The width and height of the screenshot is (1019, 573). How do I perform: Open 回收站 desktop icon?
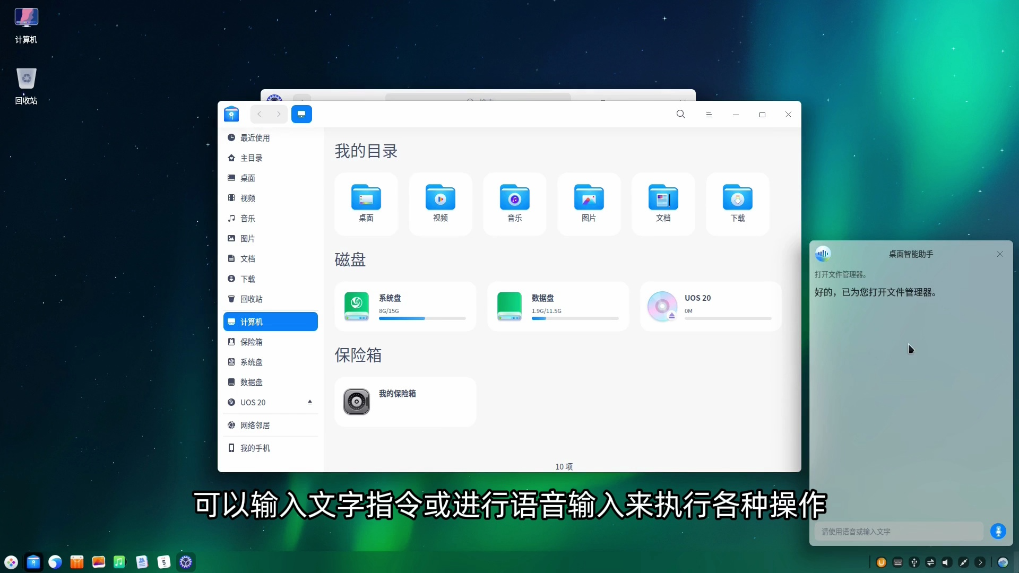coord(26,86)
